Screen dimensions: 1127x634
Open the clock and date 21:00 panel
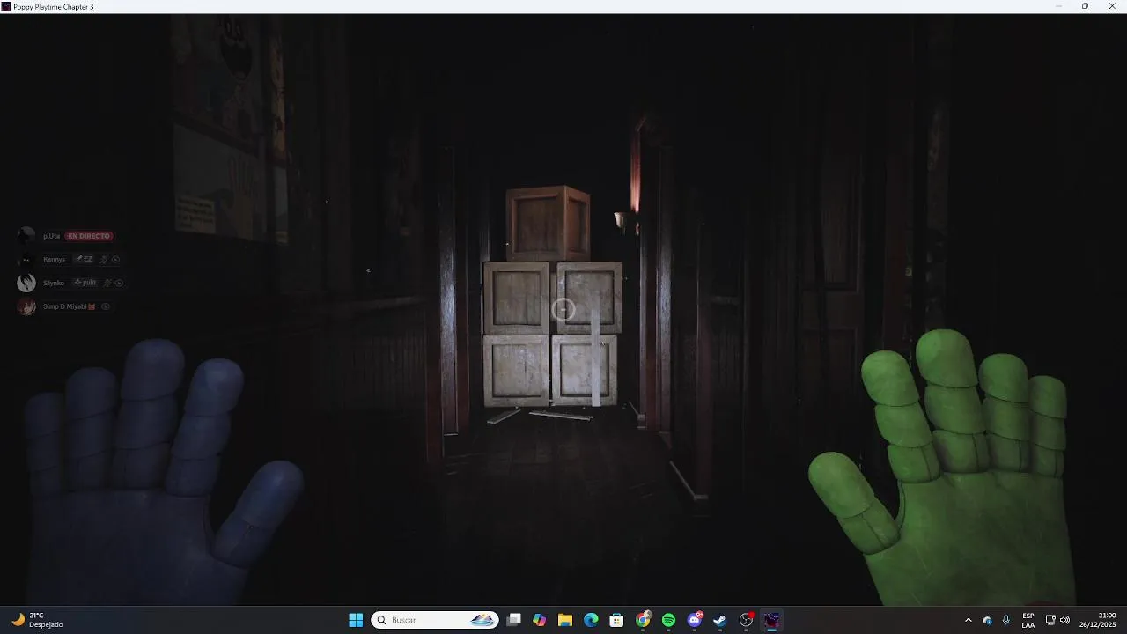point(1098,620)
